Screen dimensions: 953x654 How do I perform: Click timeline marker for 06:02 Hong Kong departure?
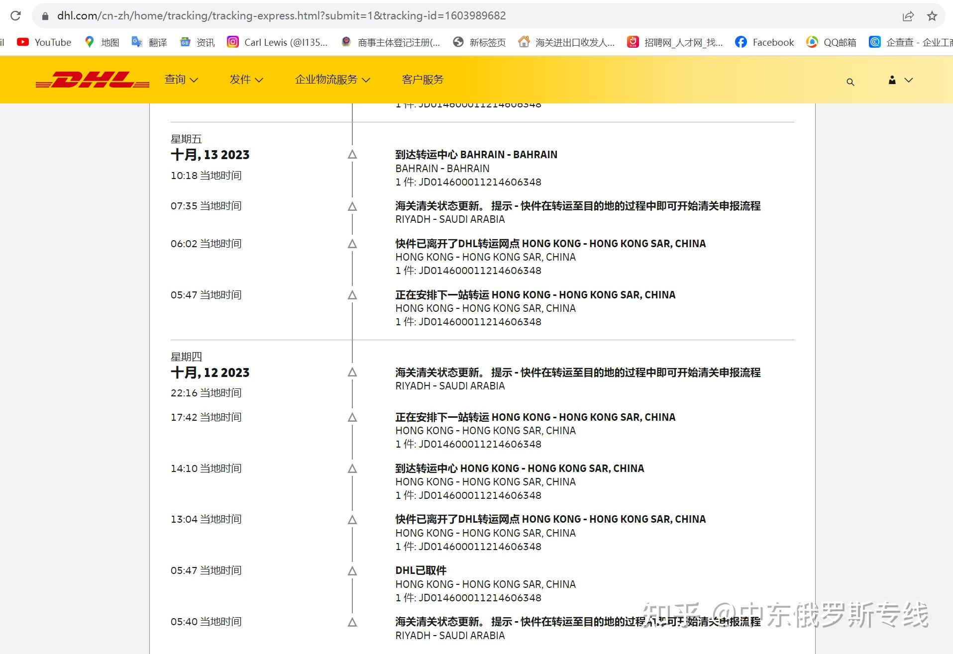click(352, 244)
